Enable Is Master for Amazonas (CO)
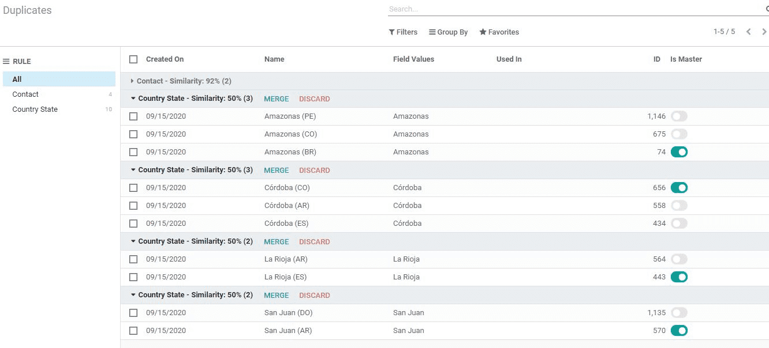 click(x=679, y=134)
